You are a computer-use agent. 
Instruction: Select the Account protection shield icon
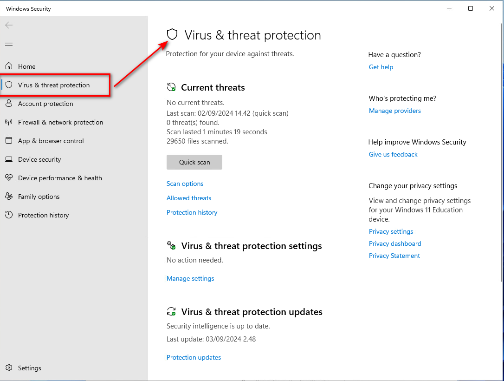(x=9, y=103)
